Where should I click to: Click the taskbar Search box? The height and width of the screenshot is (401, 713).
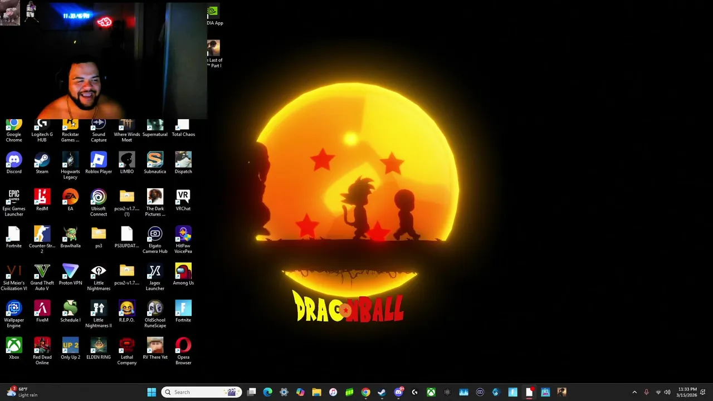[201, 392]
